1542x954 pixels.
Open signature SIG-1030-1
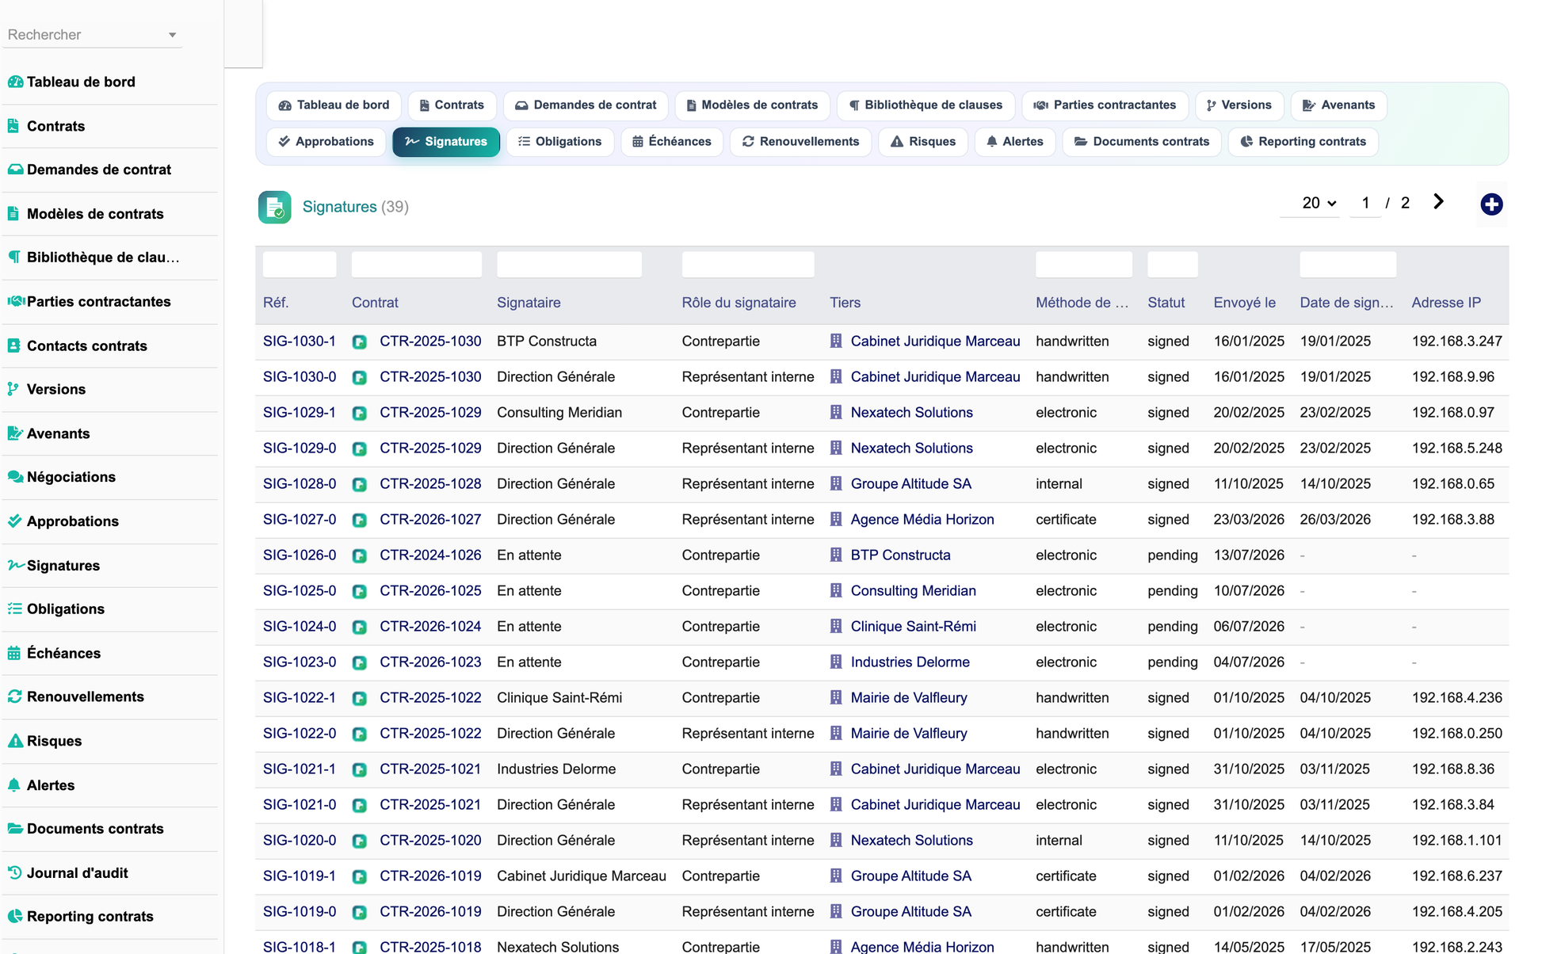click(x=300, y=342)
